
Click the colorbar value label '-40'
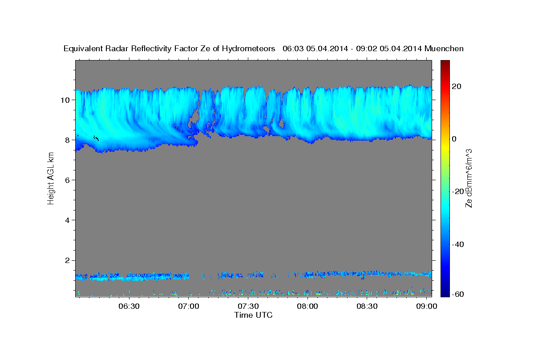pos(458,244)
